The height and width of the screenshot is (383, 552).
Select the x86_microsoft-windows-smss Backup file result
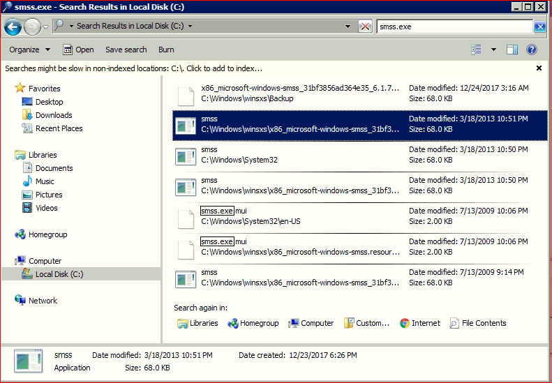point(360,95)
